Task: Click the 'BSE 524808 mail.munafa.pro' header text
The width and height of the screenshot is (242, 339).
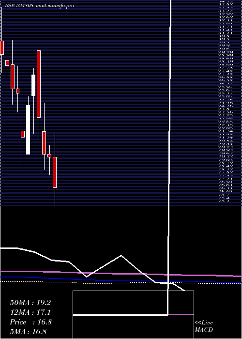Action: coord(39,6)
